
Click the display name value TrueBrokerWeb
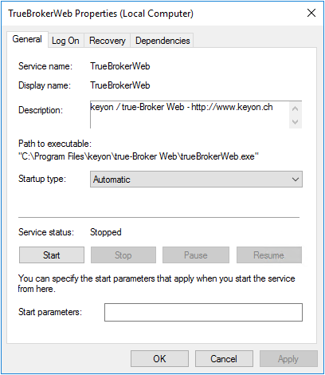tap(120, 85)
